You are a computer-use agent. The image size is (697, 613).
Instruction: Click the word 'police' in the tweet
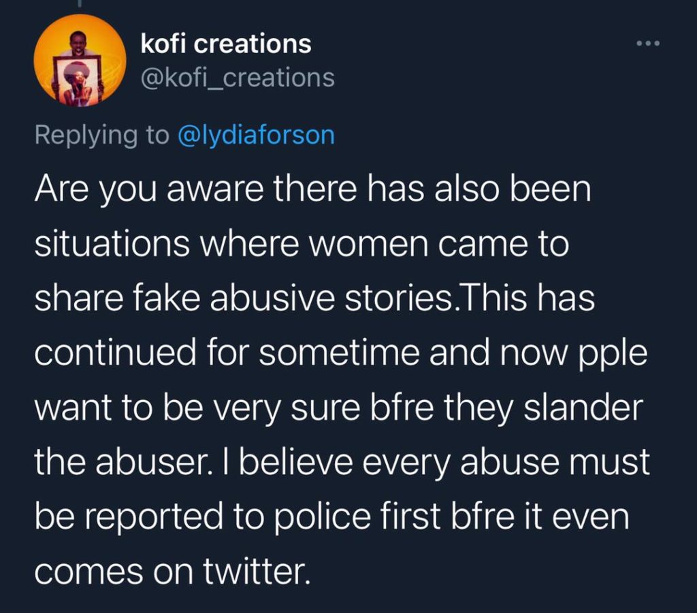pyautogui.click(x=321, y=517)
